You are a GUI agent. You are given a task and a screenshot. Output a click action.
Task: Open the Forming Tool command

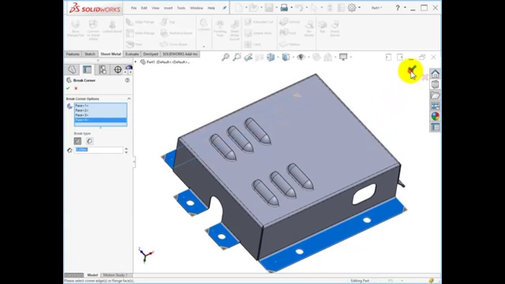coord(220,28)
